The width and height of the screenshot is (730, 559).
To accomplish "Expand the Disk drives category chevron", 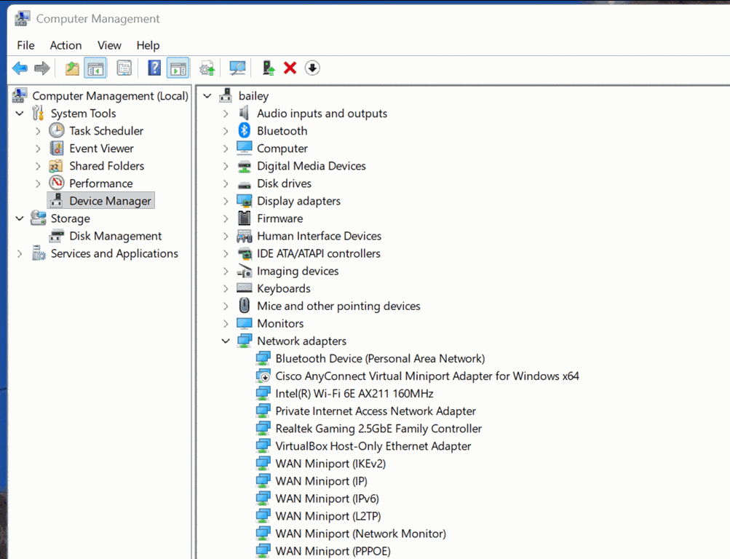I will [226, 184].
